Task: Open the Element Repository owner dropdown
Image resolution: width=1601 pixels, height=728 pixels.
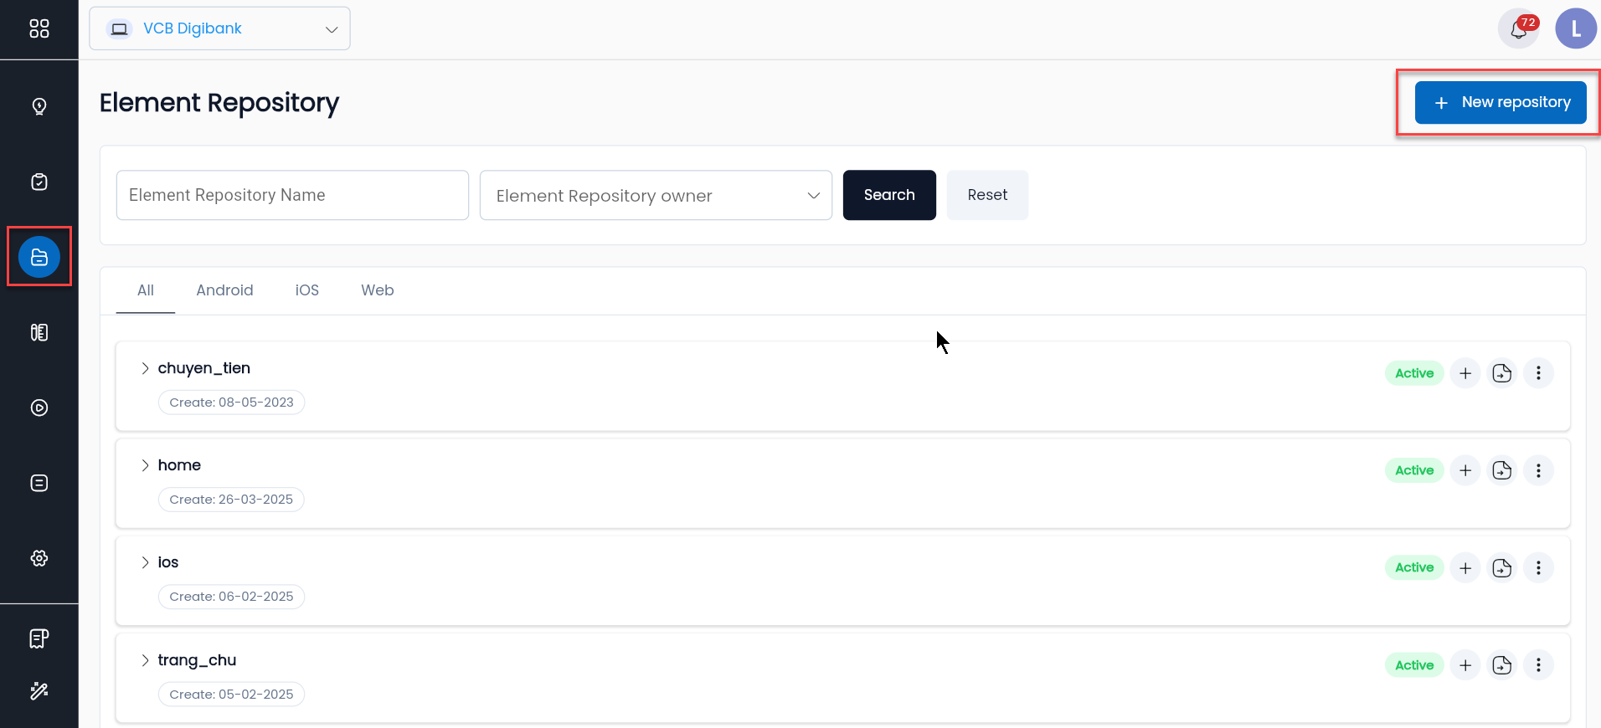Action: 656,195
